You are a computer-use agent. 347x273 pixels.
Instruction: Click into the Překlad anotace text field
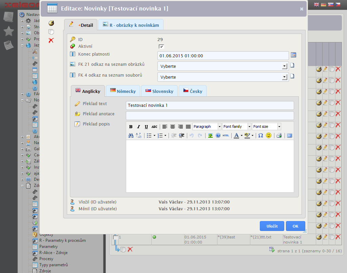210,116
